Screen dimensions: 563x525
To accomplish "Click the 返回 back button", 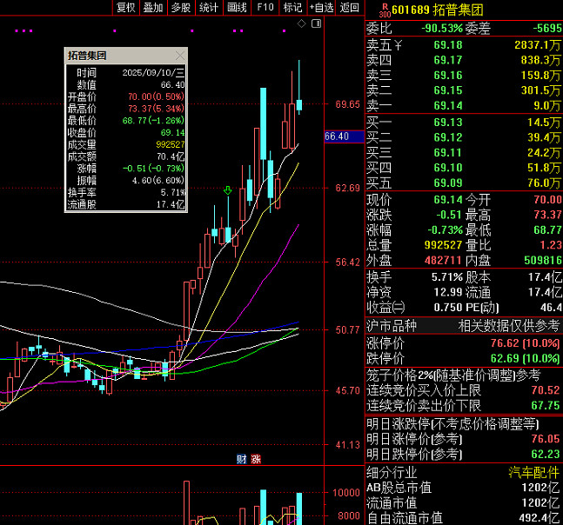I will click(350, 8).
